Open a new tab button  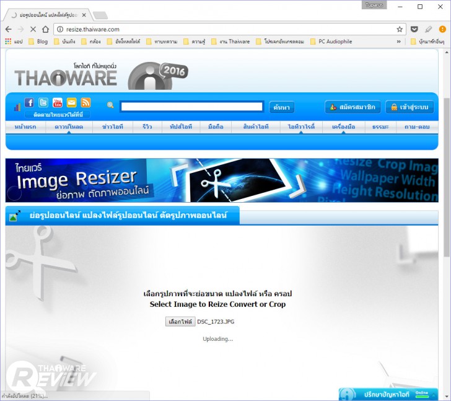(x=100, y=15)
